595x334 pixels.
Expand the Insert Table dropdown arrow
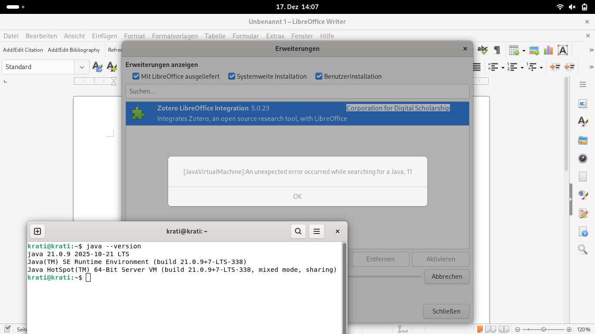pyautogui.click(x=524, y=50)
